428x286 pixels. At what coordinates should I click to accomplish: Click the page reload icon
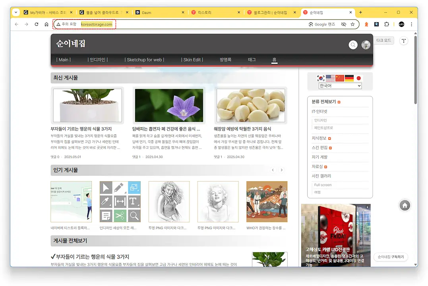point(36,24)
